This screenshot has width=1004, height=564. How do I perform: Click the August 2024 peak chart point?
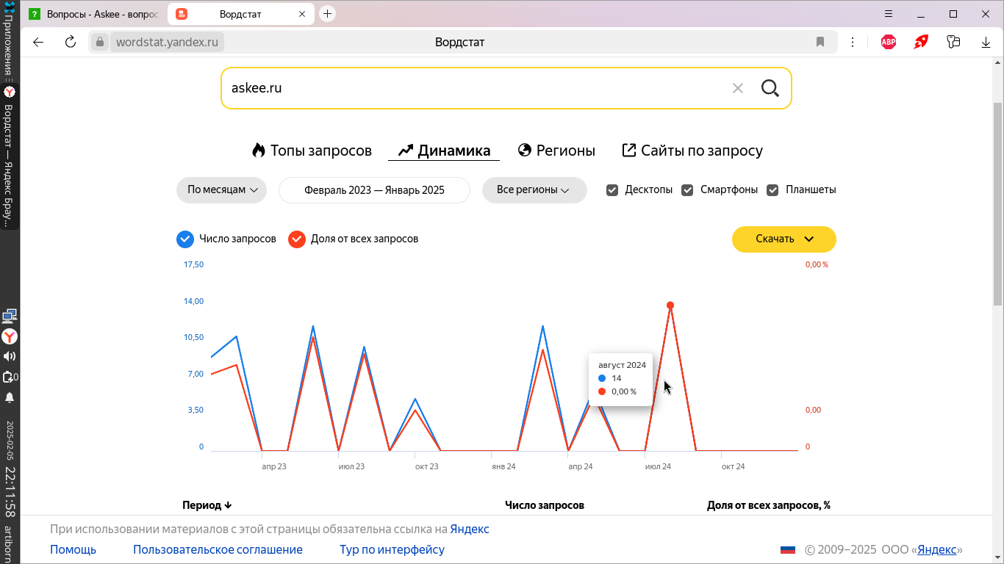pos(670,305)
